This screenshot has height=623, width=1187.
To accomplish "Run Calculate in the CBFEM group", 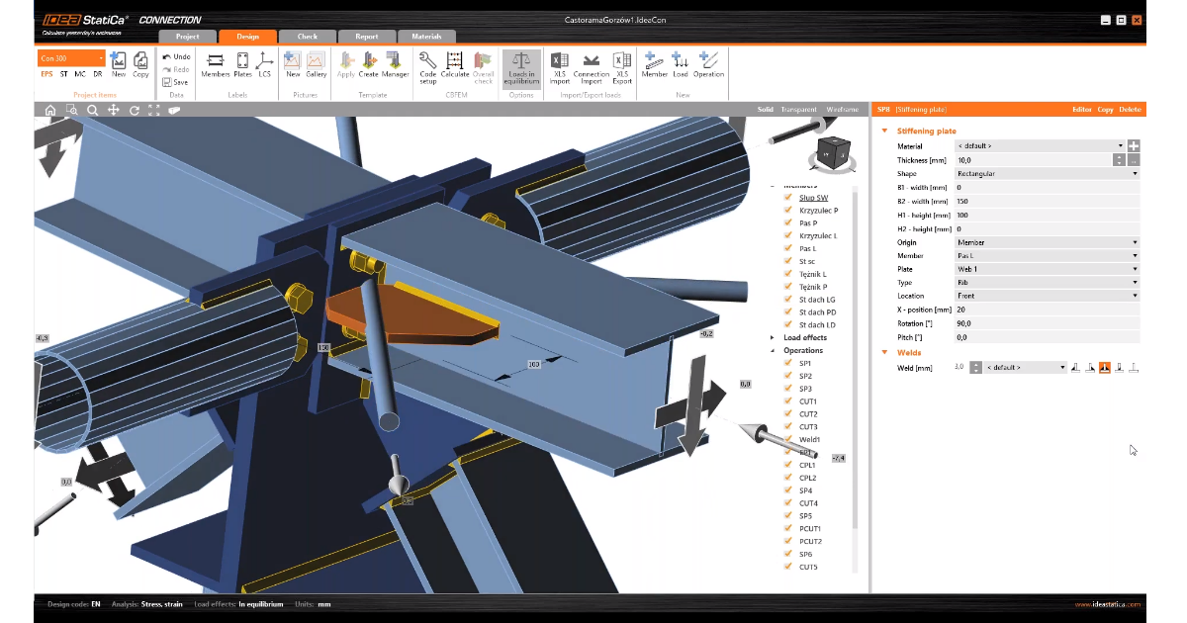I will point(455,64).
